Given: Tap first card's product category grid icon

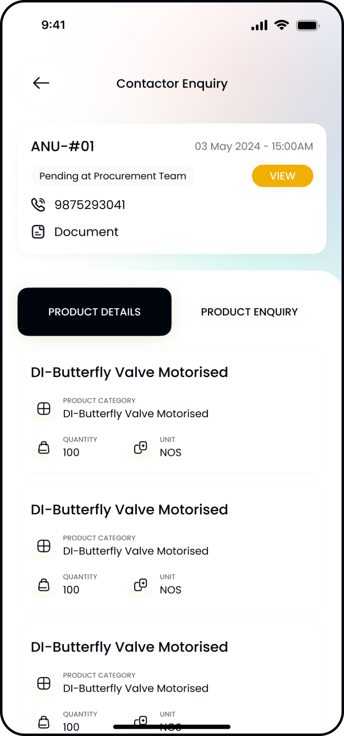Looking at the screenshot, I should (x=44, y=409).
